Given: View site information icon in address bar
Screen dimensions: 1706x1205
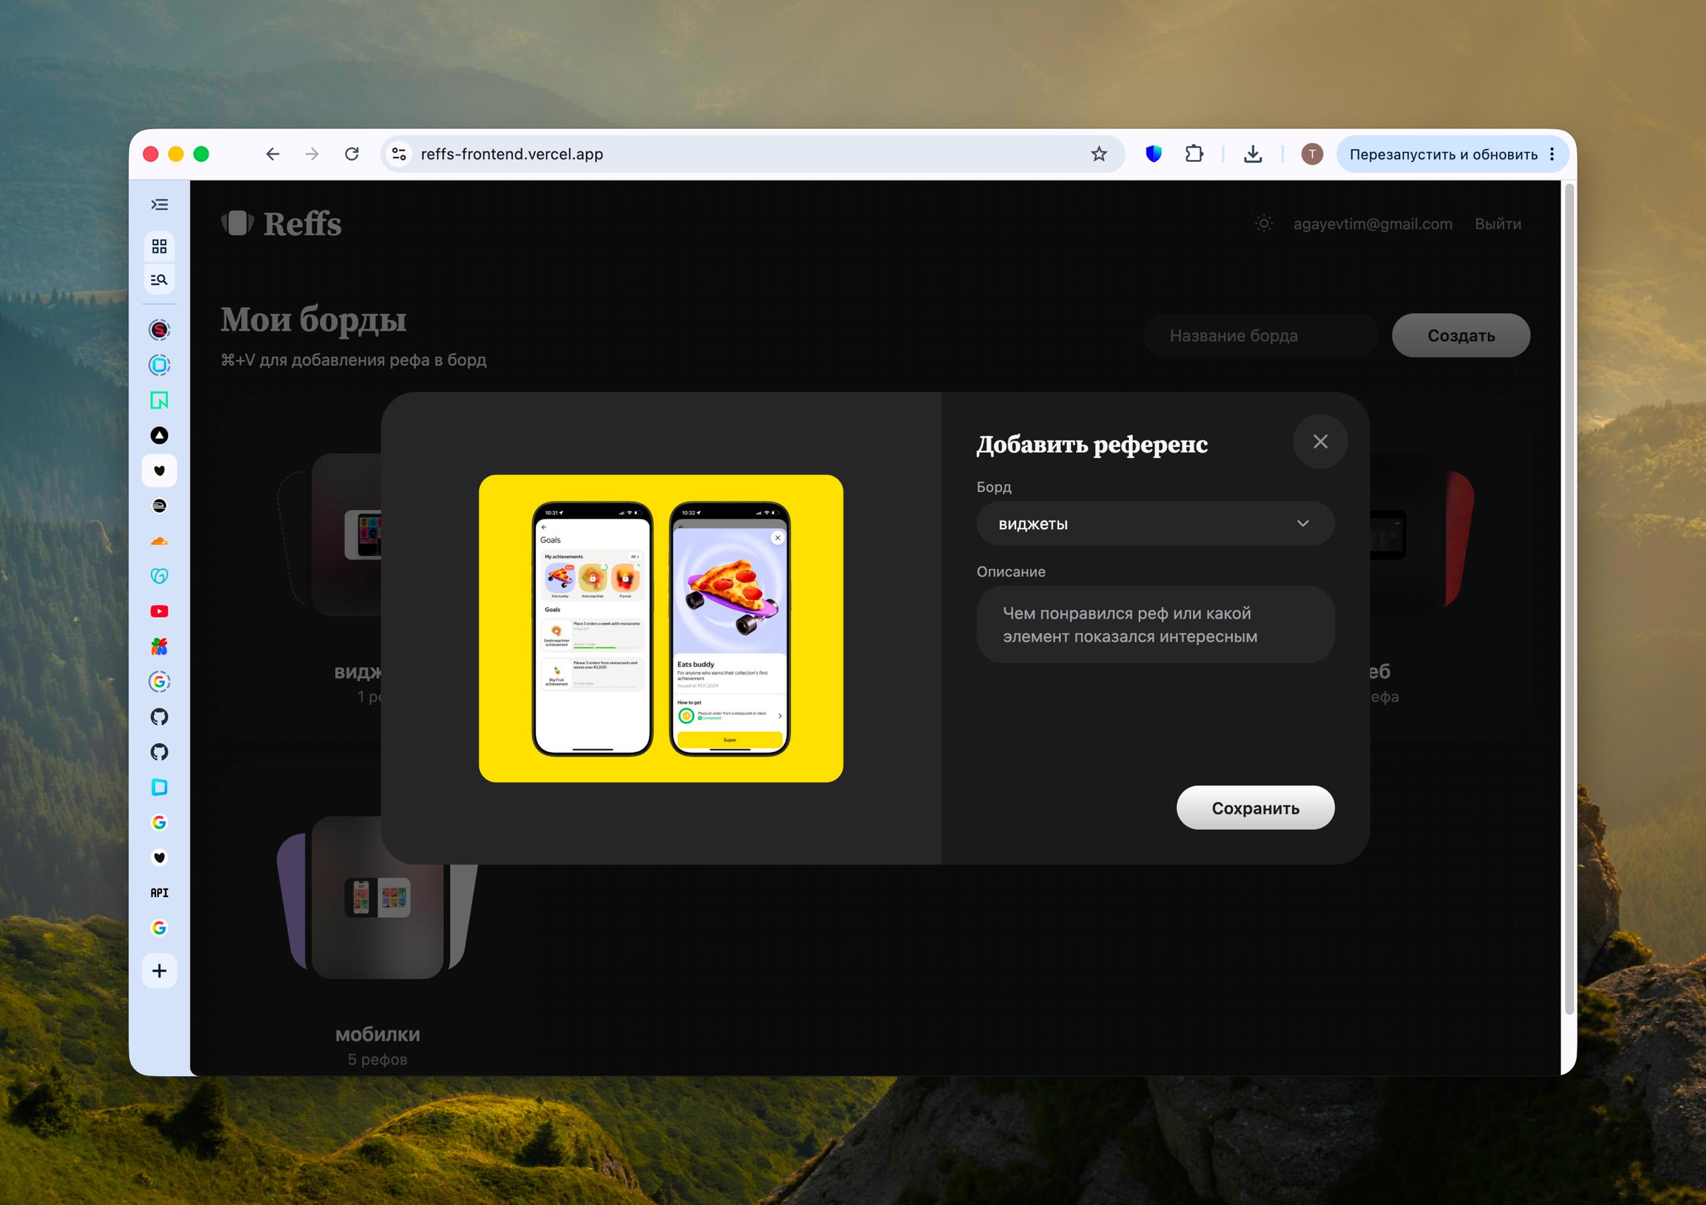Looking at the screenshot, I should pos(399,154).
